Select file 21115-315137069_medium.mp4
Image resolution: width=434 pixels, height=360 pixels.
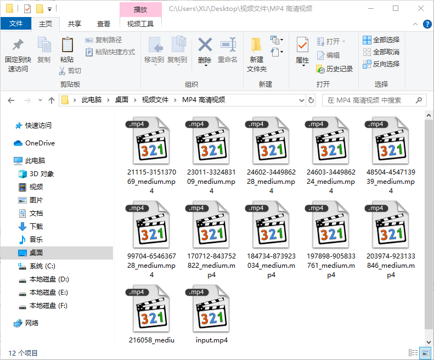click(x=151, y=155)
